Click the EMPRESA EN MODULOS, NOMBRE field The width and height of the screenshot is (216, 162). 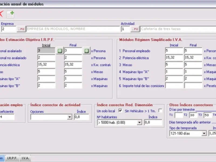pyautogui.click(x=73, y=29)
